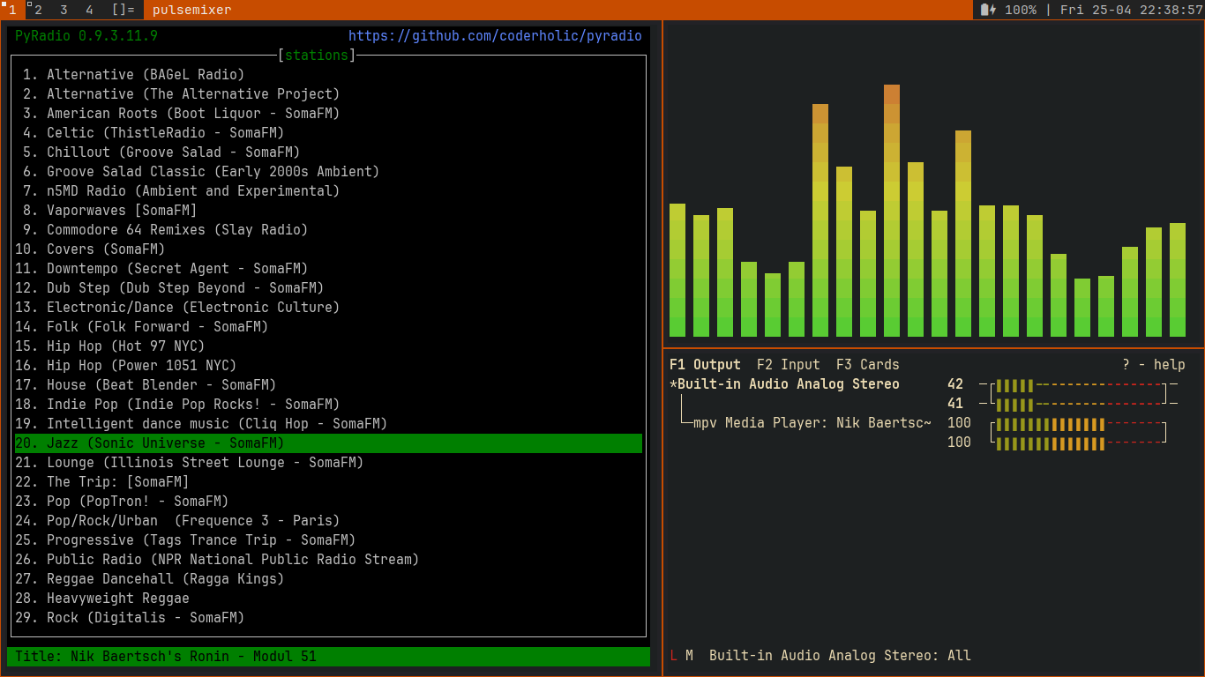Click the 41 volume value

955,404
